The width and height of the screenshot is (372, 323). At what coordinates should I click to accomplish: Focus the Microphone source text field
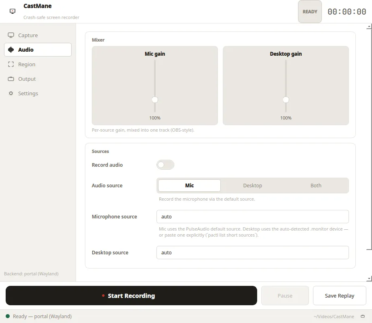coord(252,216)
